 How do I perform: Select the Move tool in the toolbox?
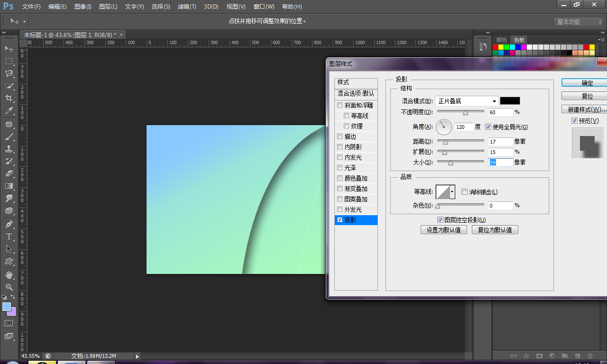pos(9,48)
